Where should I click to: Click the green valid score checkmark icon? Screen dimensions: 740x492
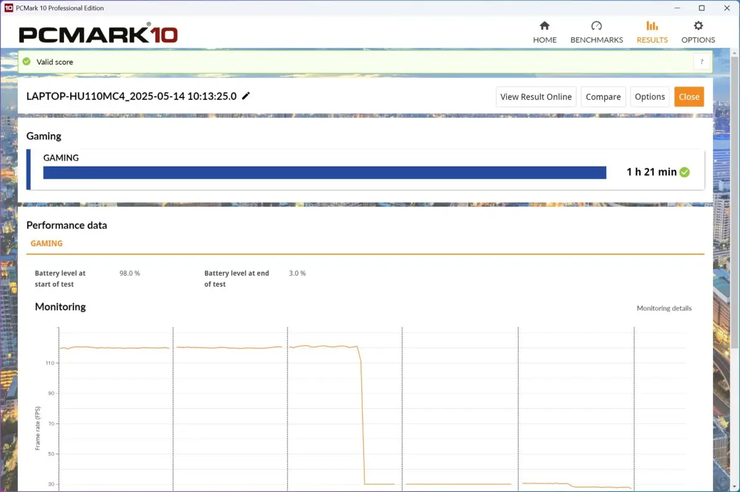(27, 62)
